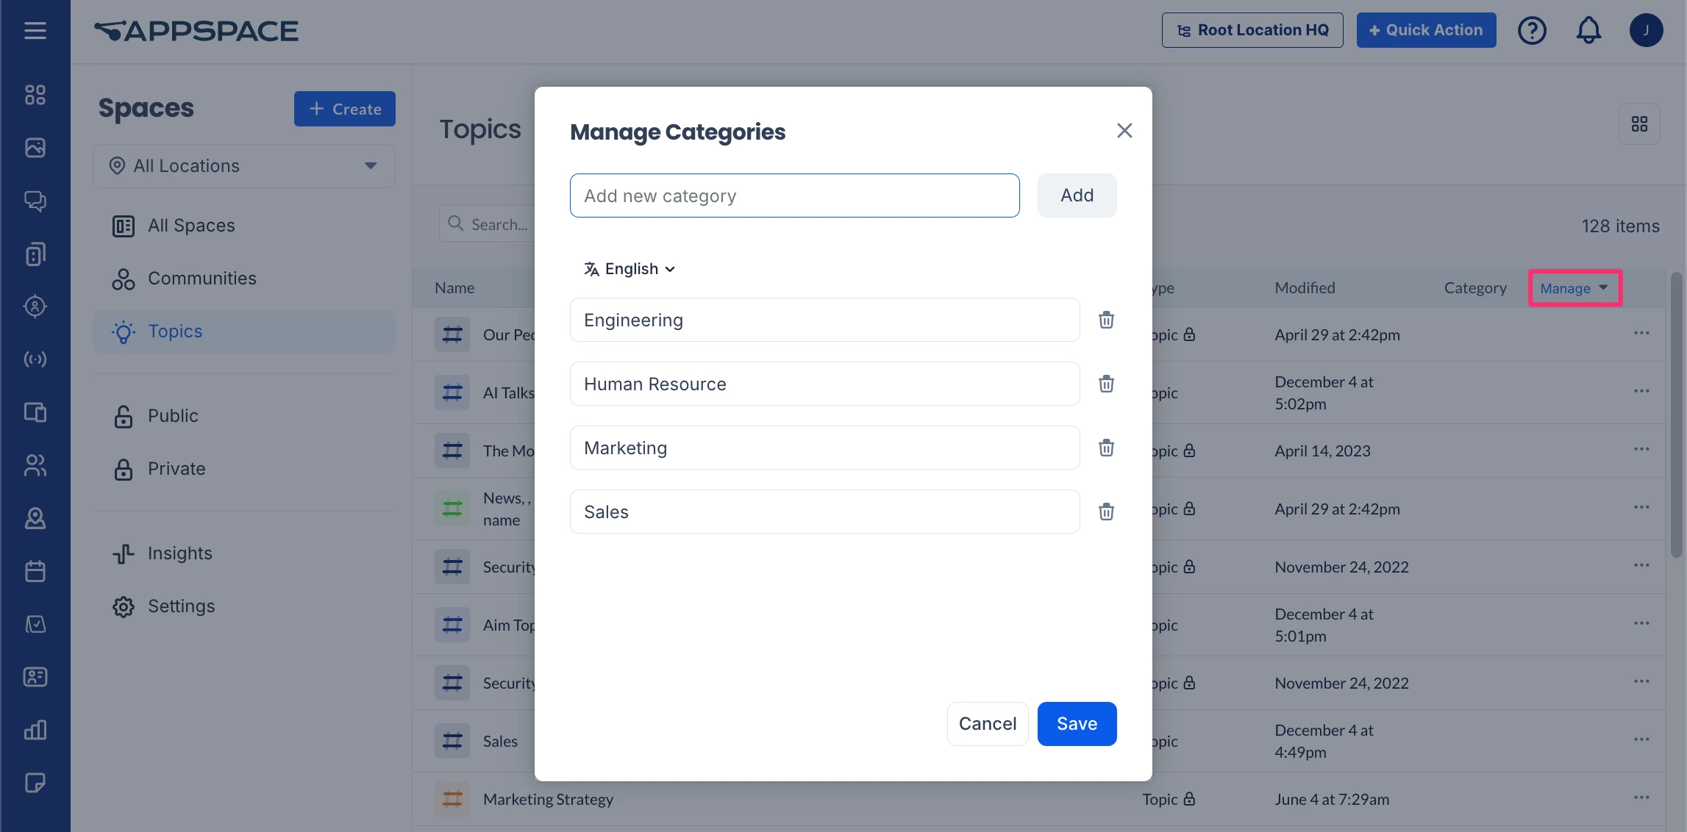Image resolution: width=1687 pixels, height=832 pixels.
Task: Close the Manage Categories dialog
Action: pos(1124,131)
